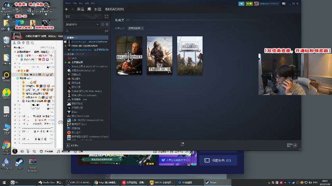The width and height of the screenshot is (332, 186).
Task: Go forward with the Steam forward arrow
Action: click(72, 9)
